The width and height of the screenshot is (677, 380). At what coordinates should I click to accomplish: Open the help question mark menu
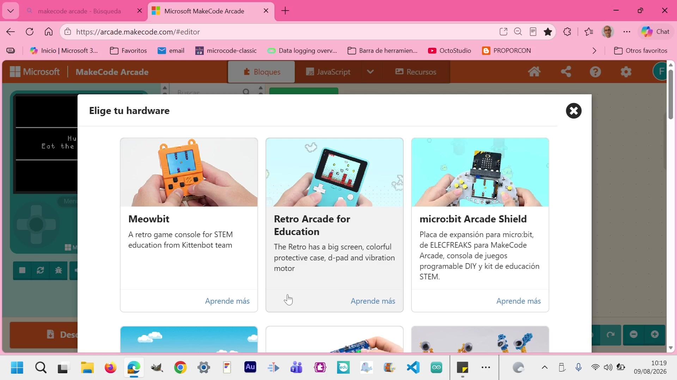coord(596,72)
